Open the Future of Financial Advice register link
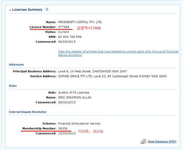Viewport: 183px width, 150px height. pos(118,53)
